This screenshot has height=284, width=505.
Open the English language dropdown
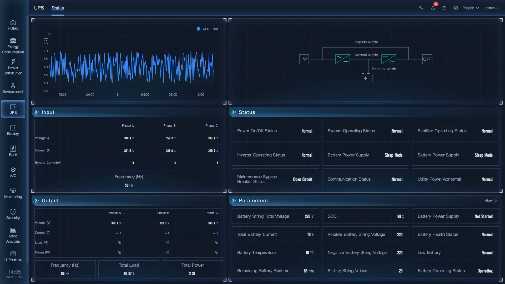(x=470, y=8)
